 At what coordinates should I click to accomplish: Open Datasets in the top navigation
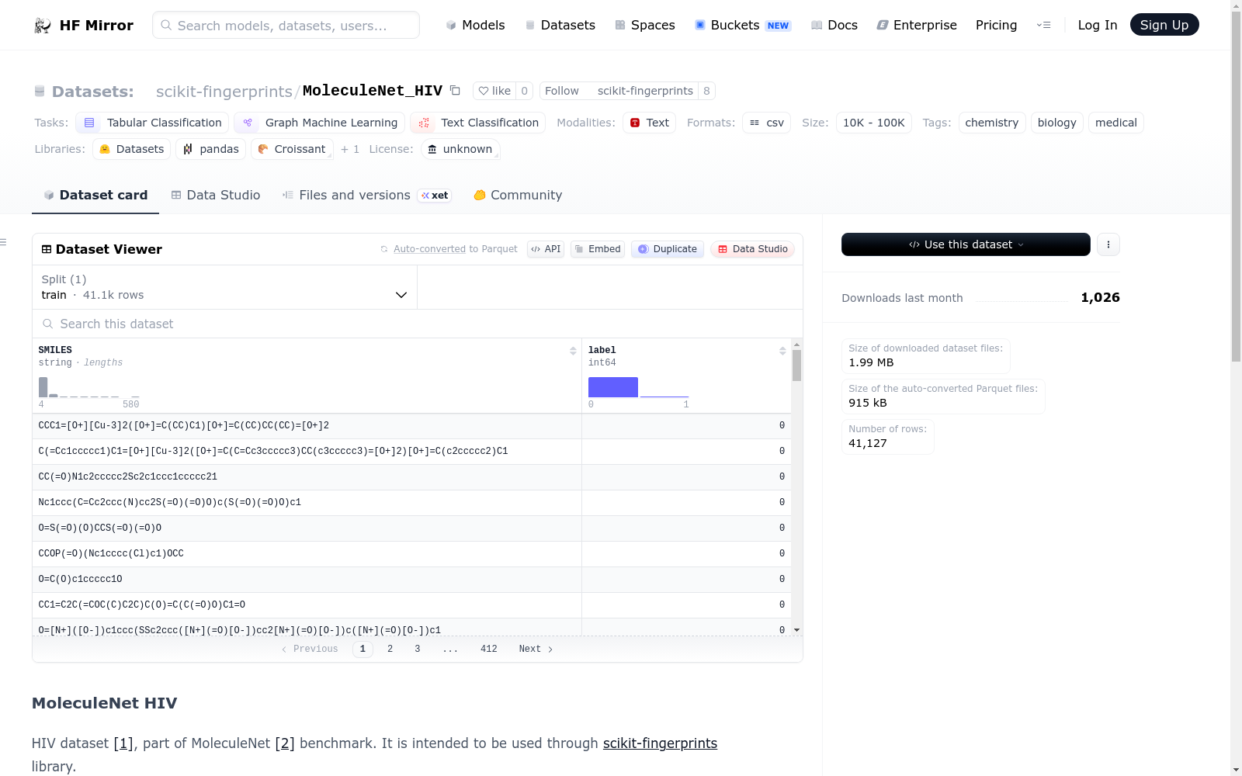(560, 25)
